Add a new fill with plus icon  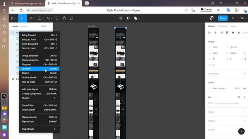245,97
